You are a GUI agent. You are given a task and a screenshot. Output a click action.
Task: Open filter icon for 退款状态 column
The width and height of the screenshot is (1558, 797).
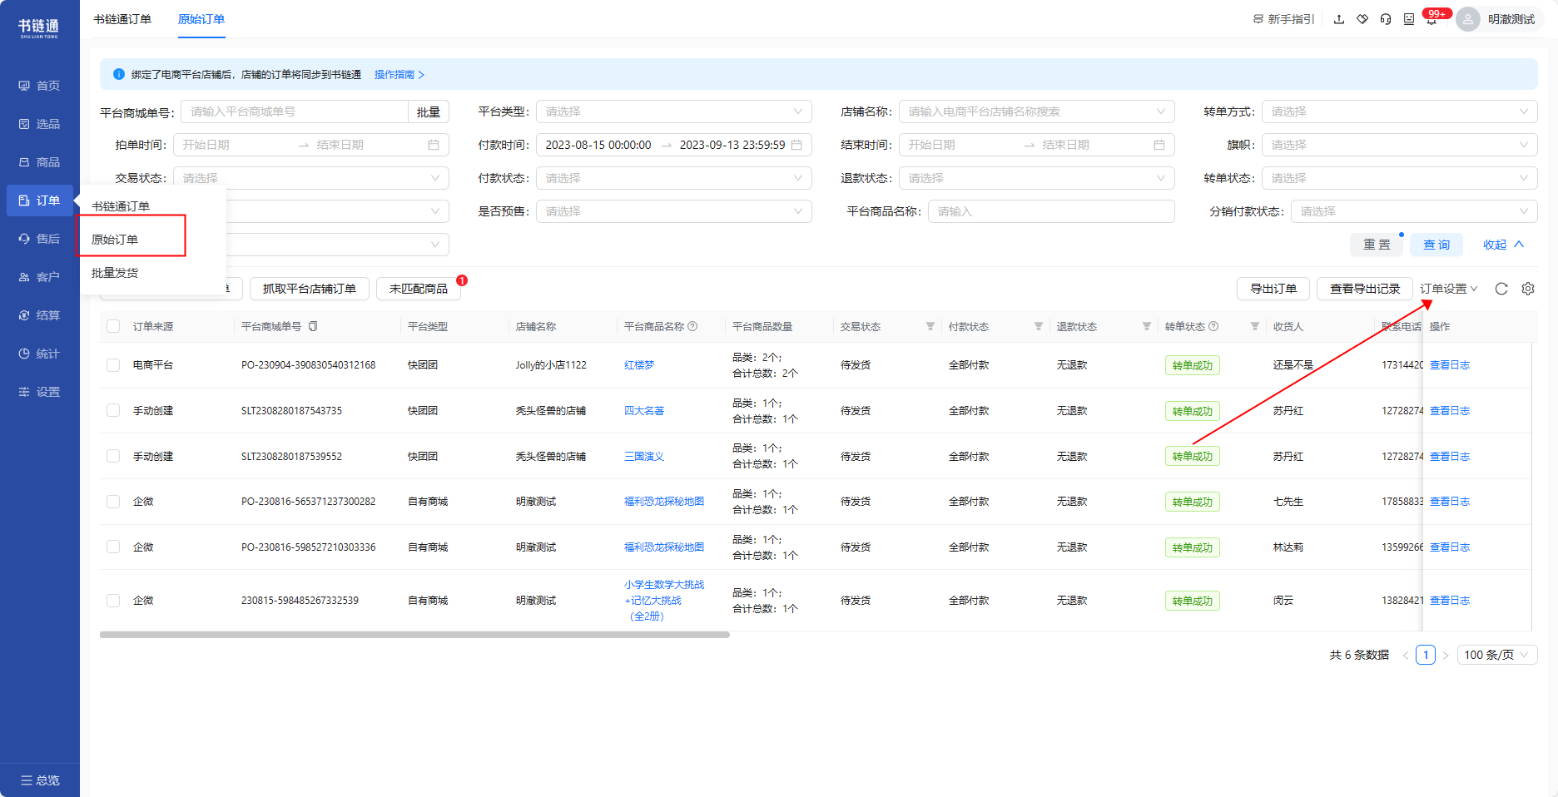(x=1147, y=326)
